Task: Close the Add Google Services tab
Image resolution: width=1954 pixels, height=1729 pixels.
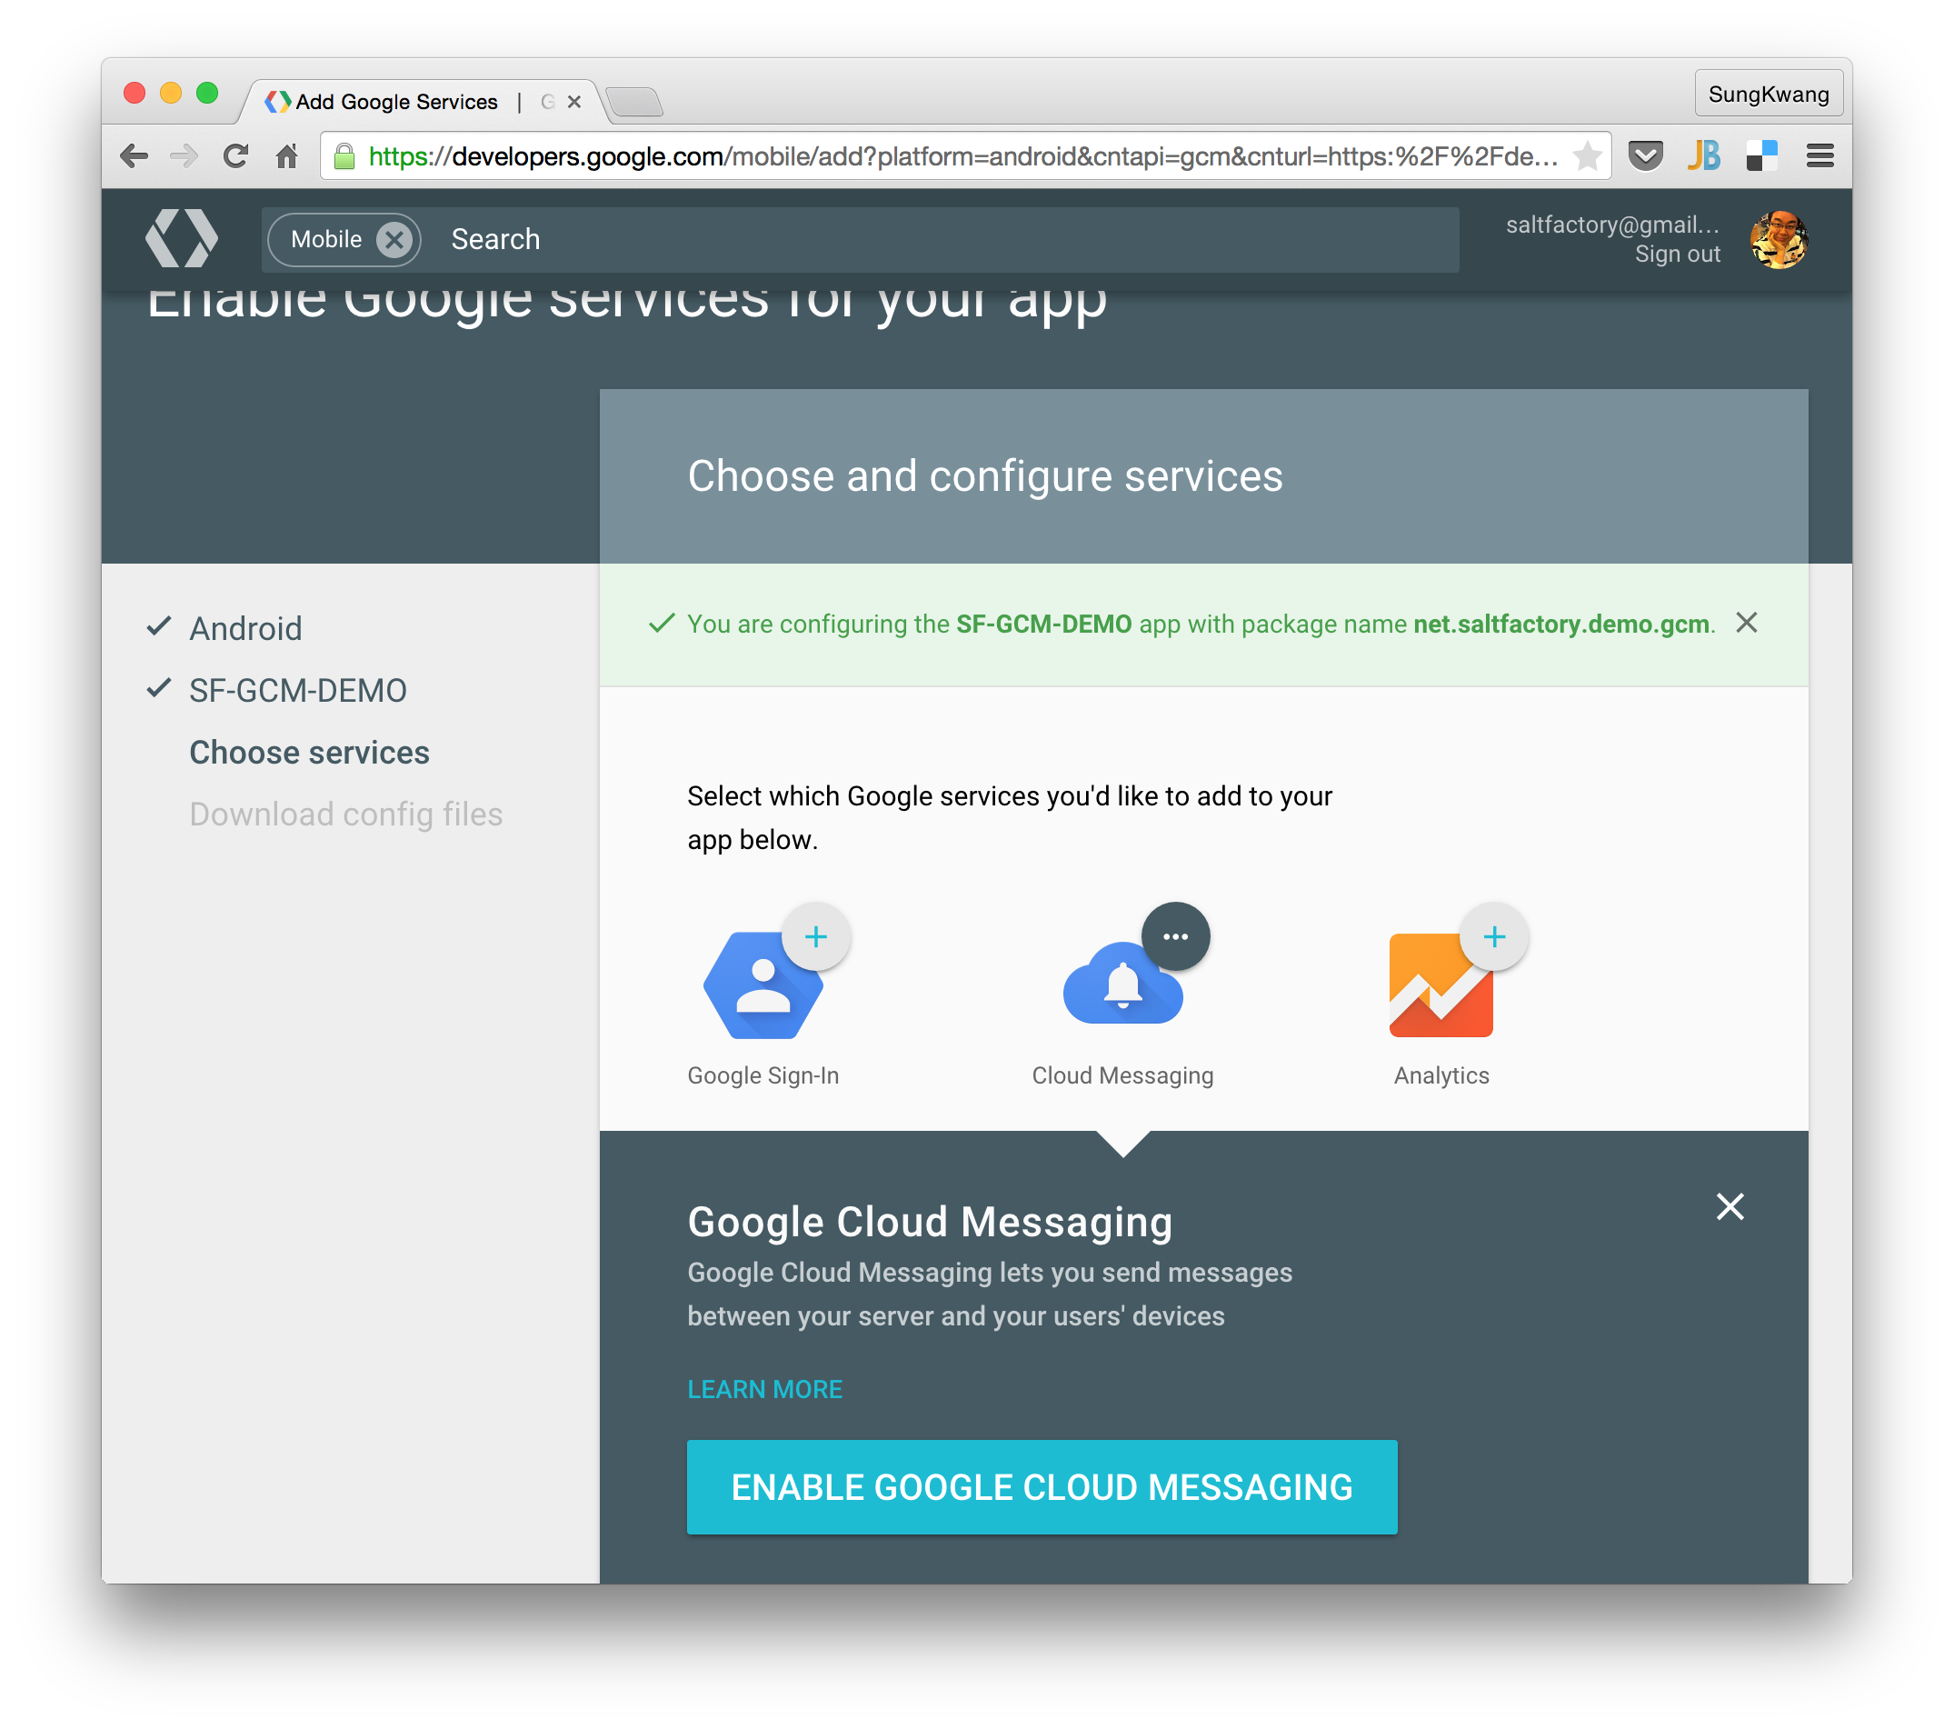Action: [574, 102]
